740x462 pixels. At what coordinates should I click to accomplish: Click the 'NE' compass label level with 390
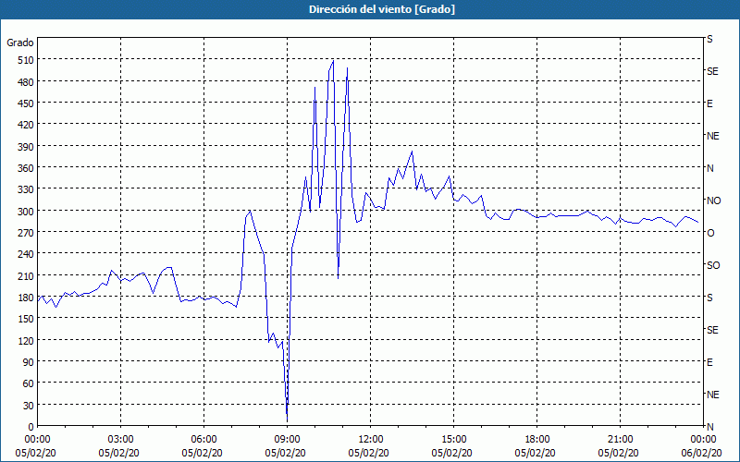coord(713,136)
